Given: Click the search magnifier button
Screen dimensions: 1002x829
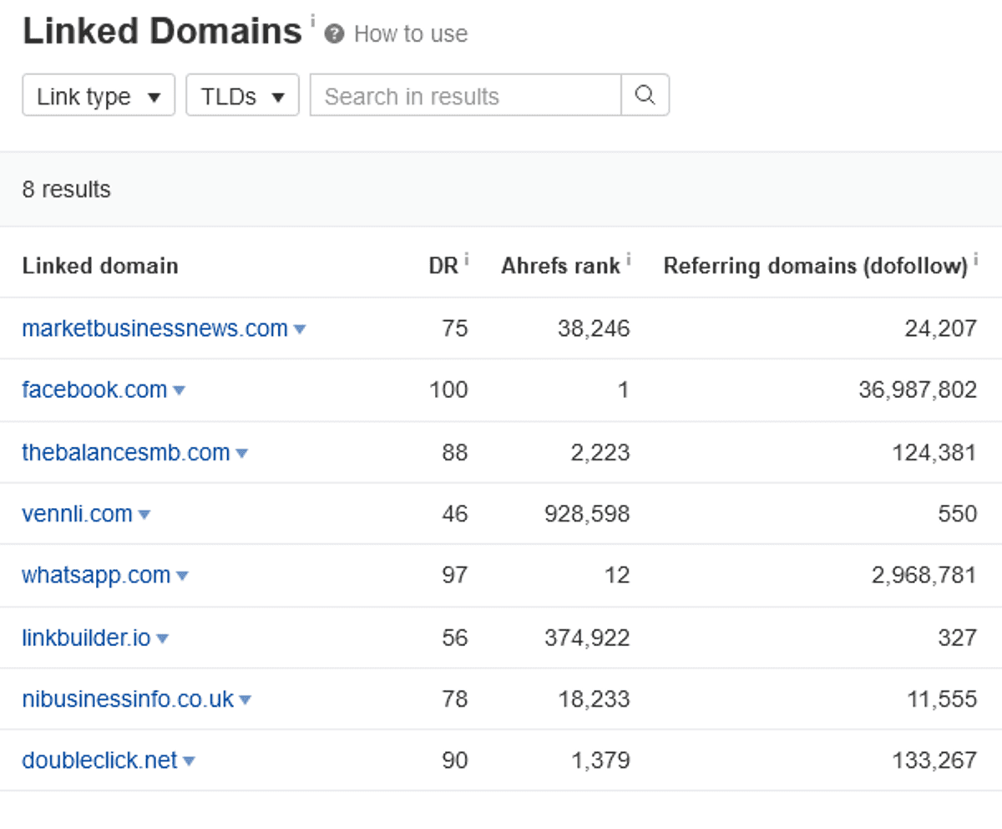Looking at the screenshot, I should click(x=645, y=95).
